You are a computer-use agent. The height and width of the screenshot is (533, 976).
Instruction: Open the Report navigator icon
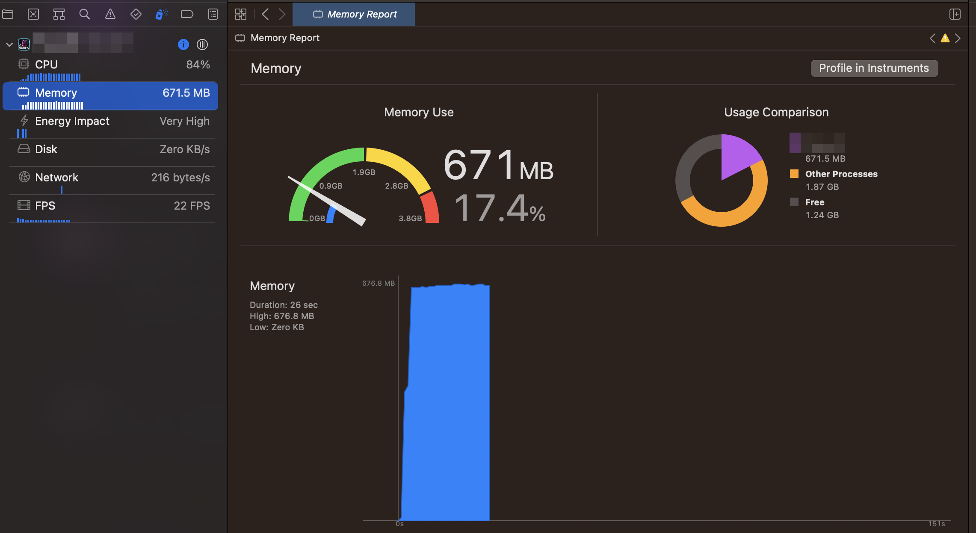point(213,14)
